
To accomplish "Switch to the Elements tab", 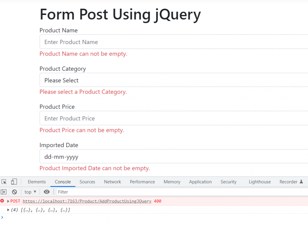I will pyautogui.click(x=37, y=182).
